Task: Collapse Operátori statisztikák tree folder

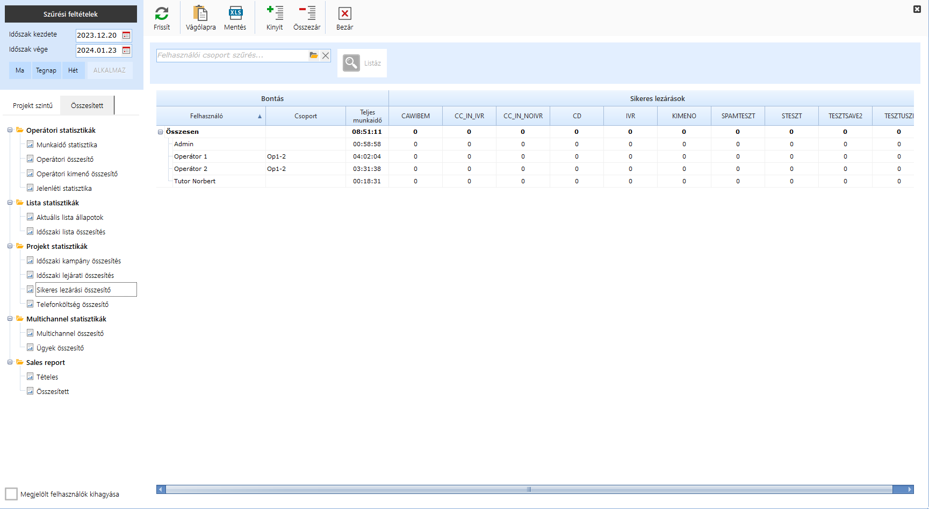Action: (10, 130)
